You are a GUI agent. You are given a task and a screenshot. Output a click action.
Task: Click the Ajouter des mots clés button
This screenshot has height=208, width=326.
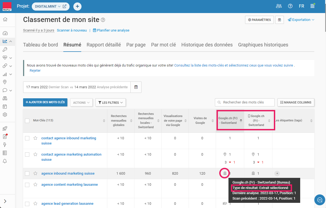(x=45, y=102)
